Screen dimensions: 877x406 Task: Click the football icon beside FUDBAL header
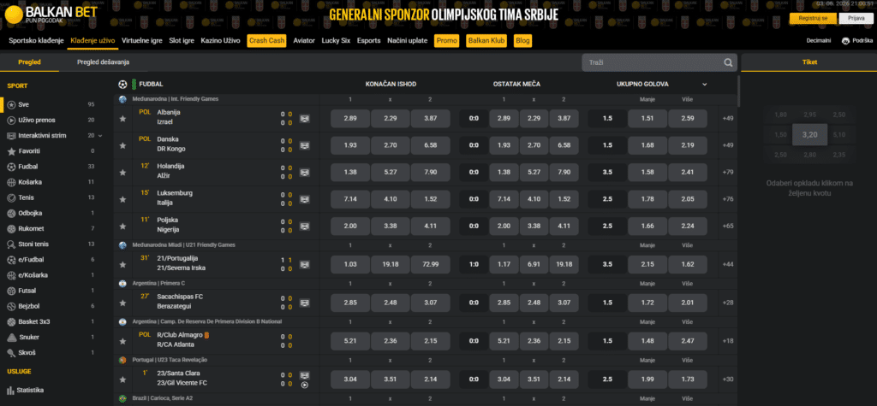click(122, 85)
